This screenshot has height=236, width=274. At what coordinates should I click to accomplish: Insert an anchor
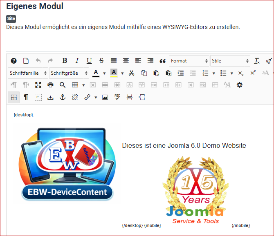(63, 97)
